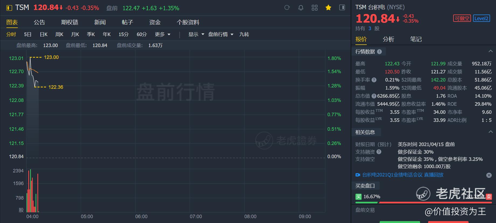Collapse the 相关信息 section

[x=490, y=132]
